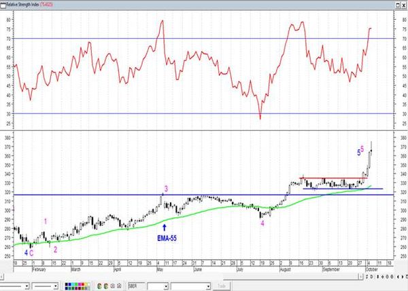This screenshot has width=408, height=291.
Task: Click the right-pointing chart scroll arrow
Action: tap(403, 277)
